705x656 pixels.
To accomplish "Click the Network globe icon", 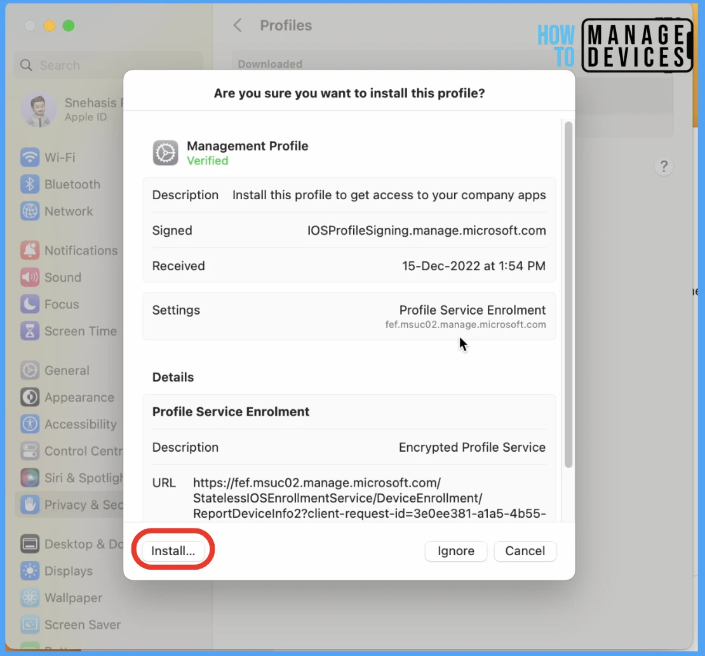I will [x=30, y=211].
